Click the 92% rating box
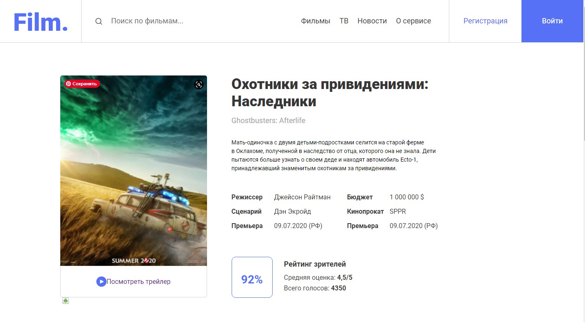585x322 pixels. 252,277
